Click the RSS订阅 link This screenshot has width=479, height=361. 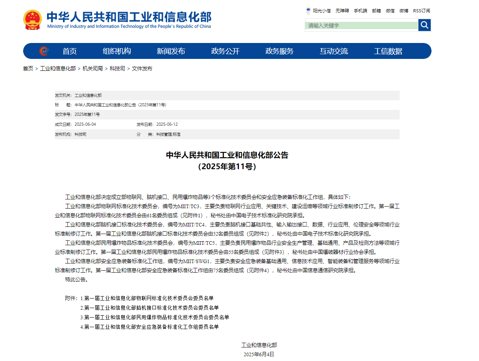[422, 11]
